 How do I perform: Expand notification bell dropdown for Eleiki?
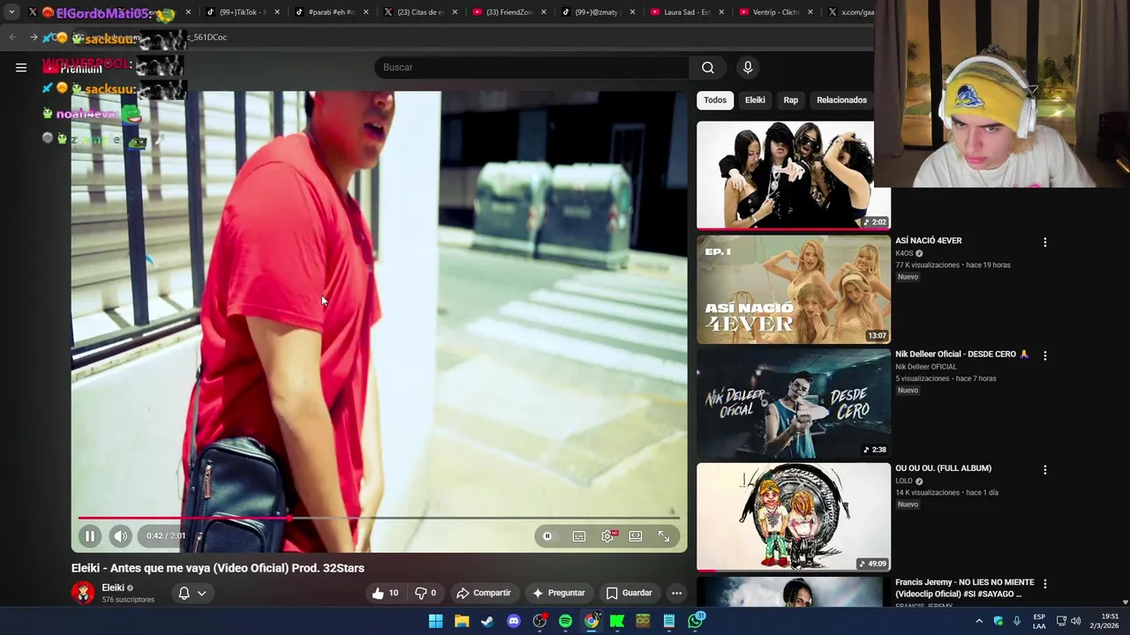pos(192,593)
